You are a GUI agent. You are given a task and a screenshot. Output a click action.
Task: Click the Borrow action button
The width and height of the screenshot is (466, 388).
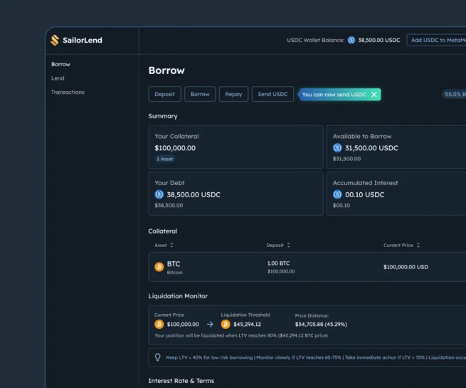[200, 94]
